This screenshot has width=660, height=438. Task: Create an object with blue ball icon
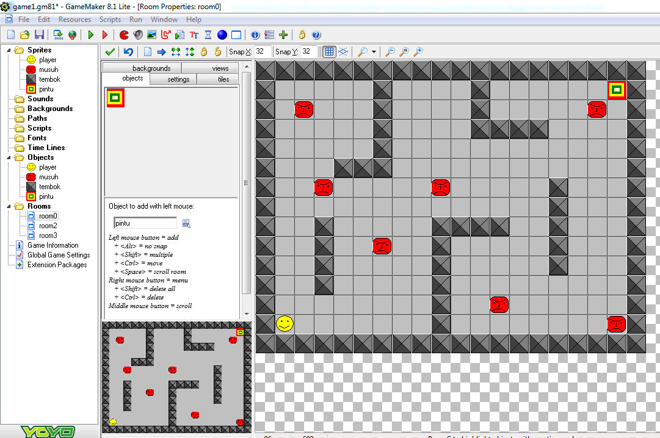click(x=222, y=35)
